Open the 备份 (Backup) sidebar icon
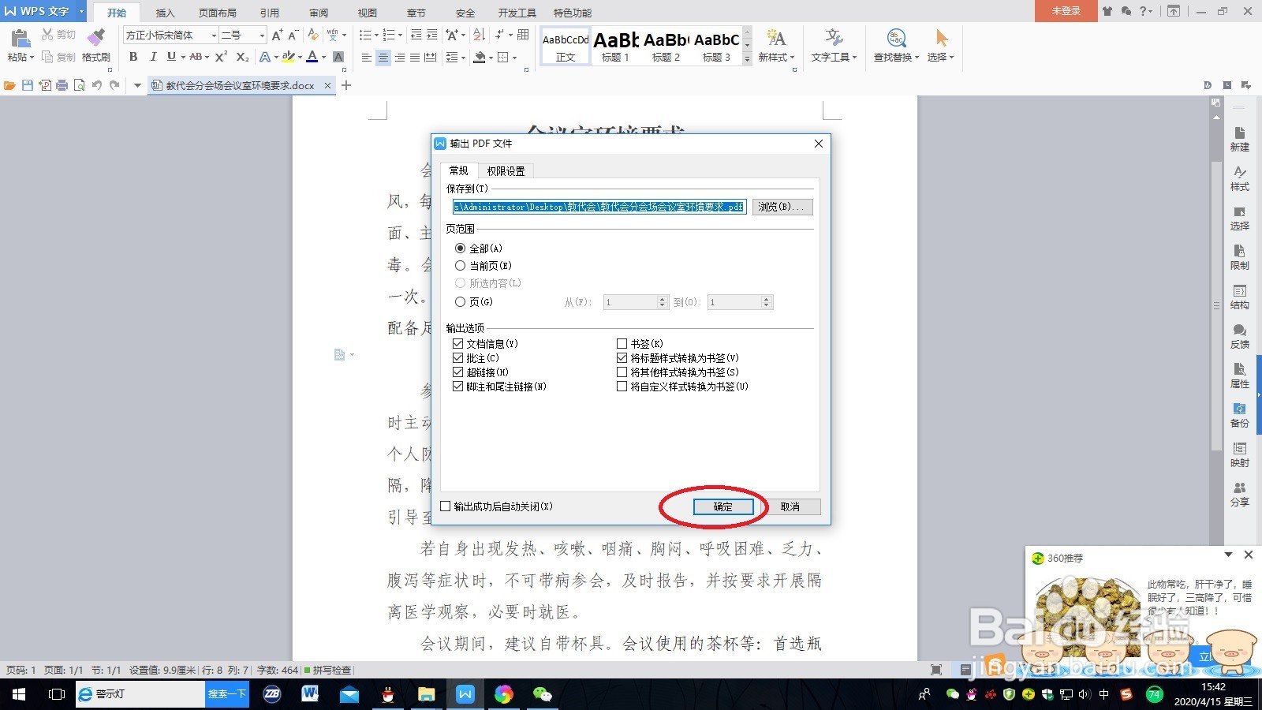The width and height of the screenshot is (1262, 710). click(1239, 415)
